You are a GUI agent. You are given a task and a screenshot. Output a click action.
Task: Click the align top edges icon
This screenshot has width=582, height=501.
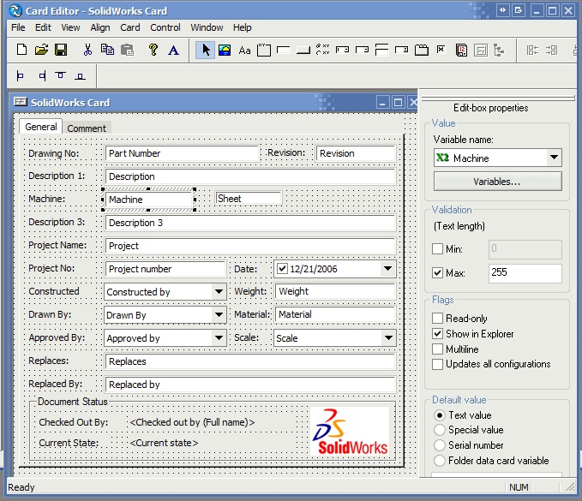[61, 75]
